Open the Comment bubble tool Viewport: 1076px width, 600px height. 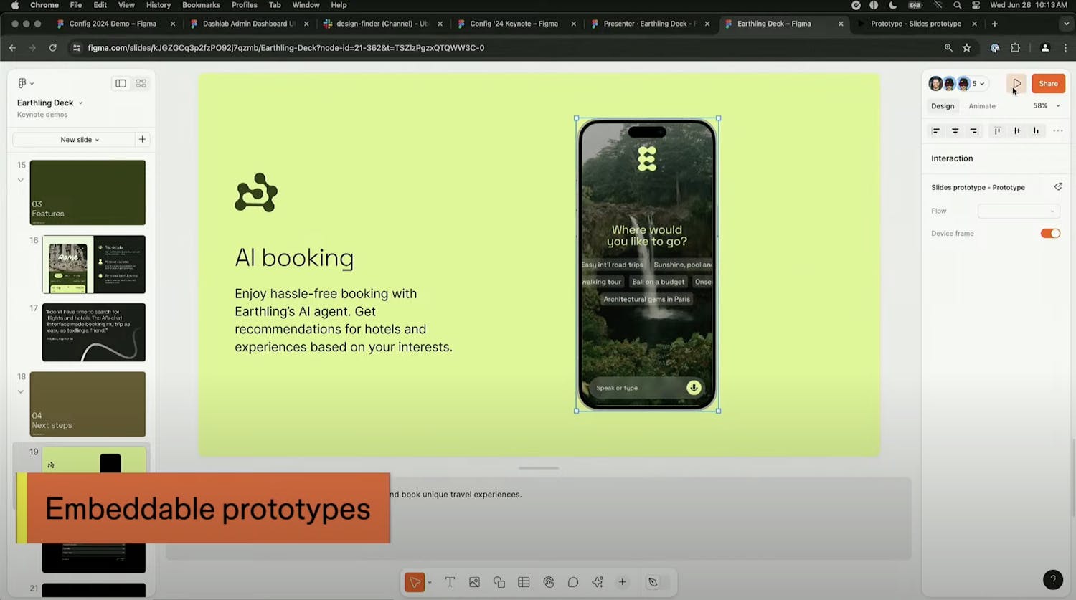[x=573, y=582]
